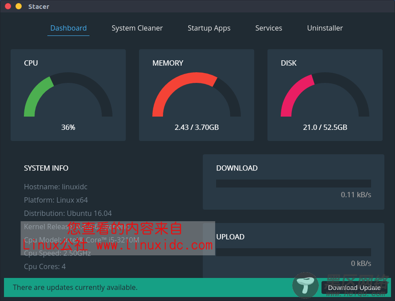This screenshot has height=301, width=395.
Task: Click the Cpu Speed: 2.50GHz line
Action: (x=57, y=254)
